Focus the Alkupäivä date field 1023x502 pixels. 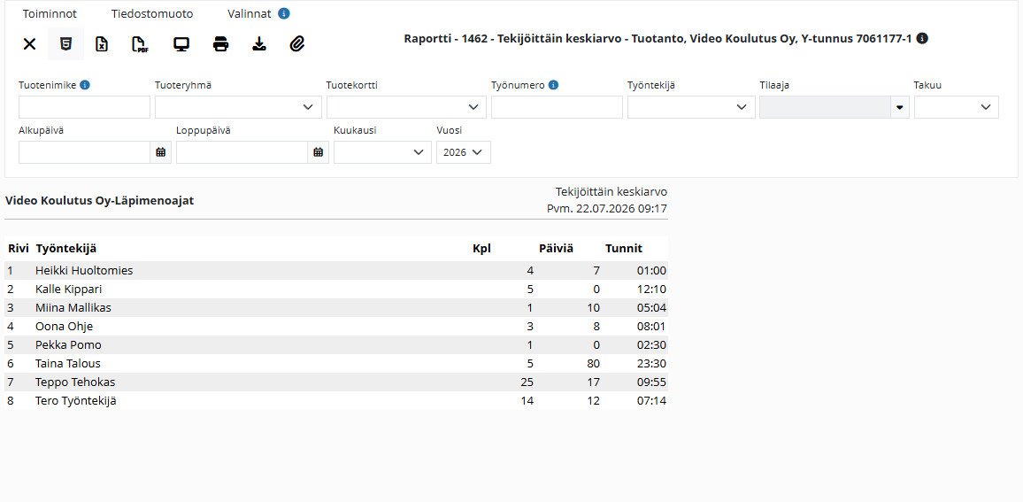coord(85,152)
